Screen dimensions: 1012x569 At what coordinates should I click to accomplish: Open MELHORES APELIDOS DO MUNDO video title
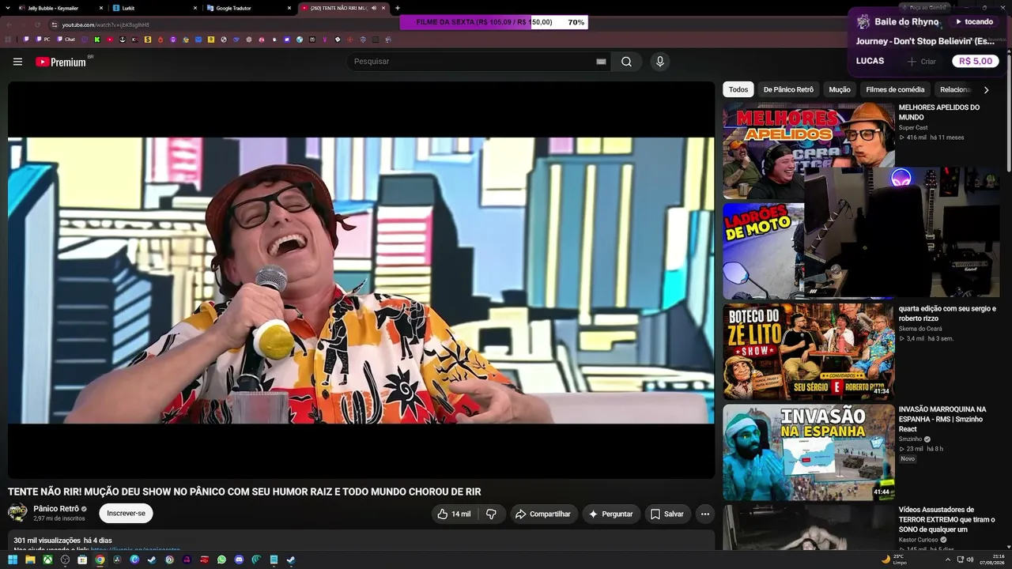(x=939, y=112)
